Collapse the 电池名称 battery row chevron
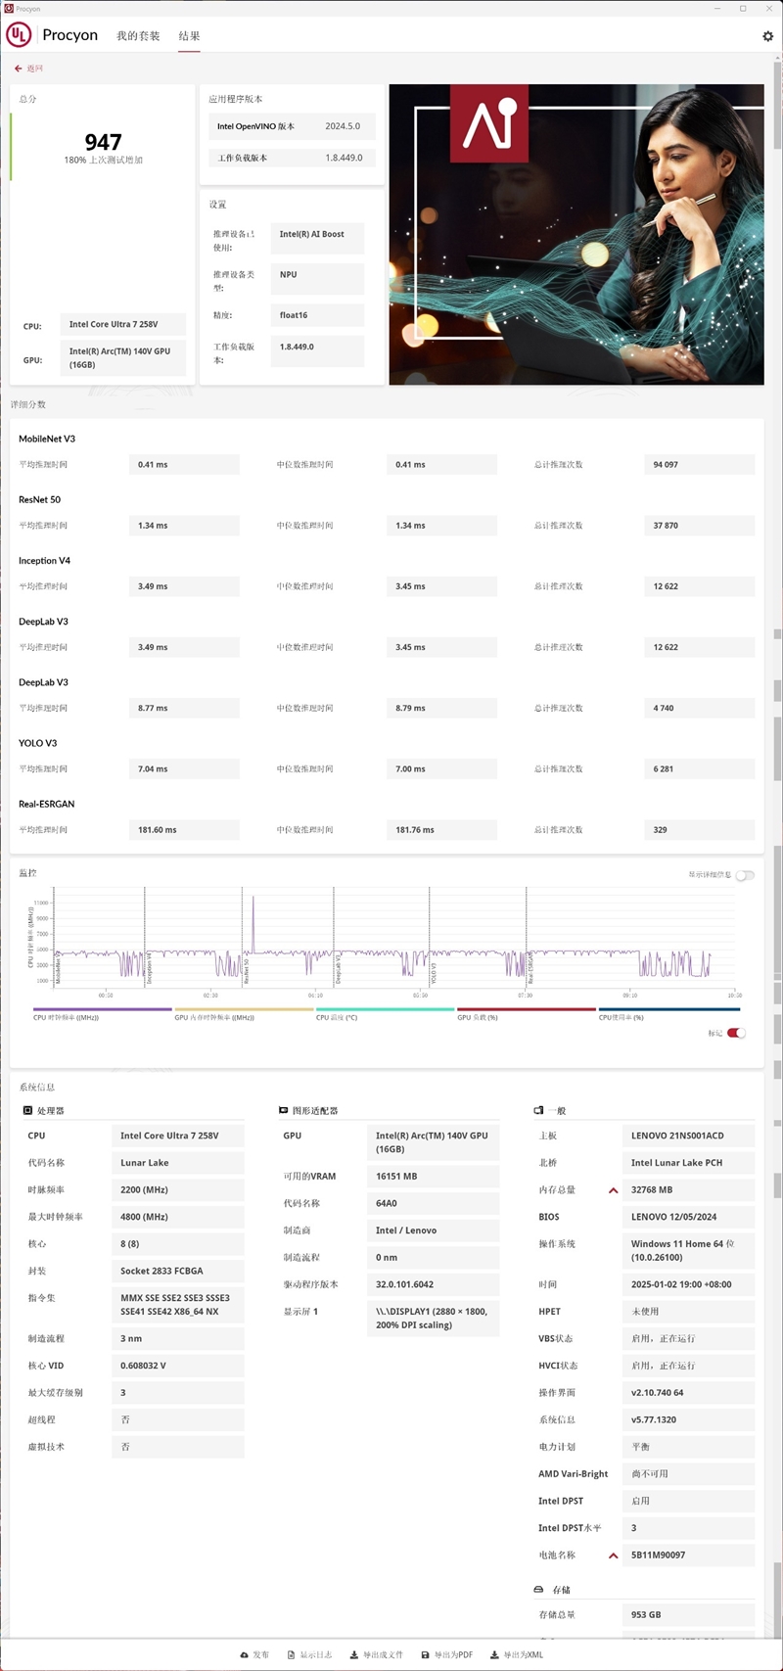This screenshot has height=1671, width=783. coord(614,1555)
